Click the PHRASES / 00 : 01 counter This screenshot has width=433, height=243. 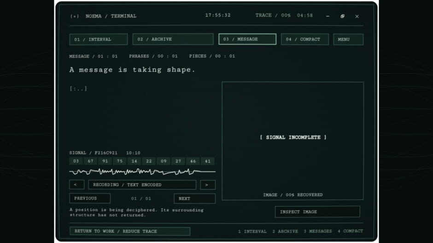click(x=153, y=56)
